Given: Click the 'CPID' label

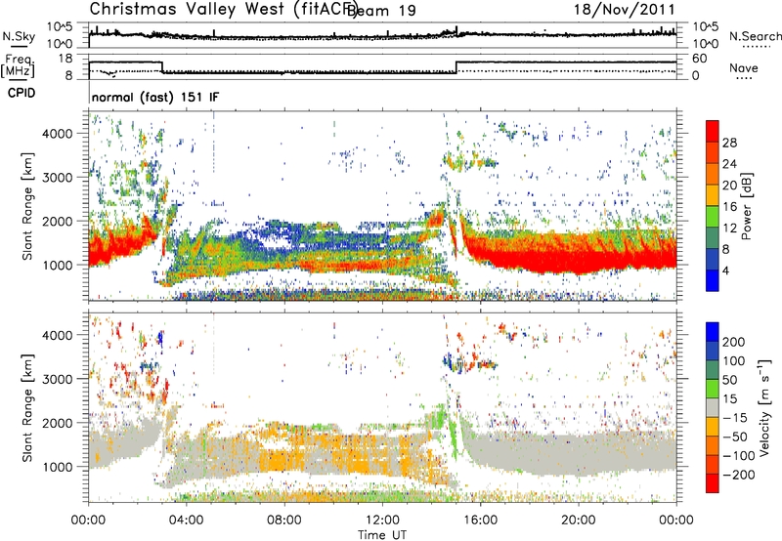Looking at the screenshot, I should click(22, 93).
